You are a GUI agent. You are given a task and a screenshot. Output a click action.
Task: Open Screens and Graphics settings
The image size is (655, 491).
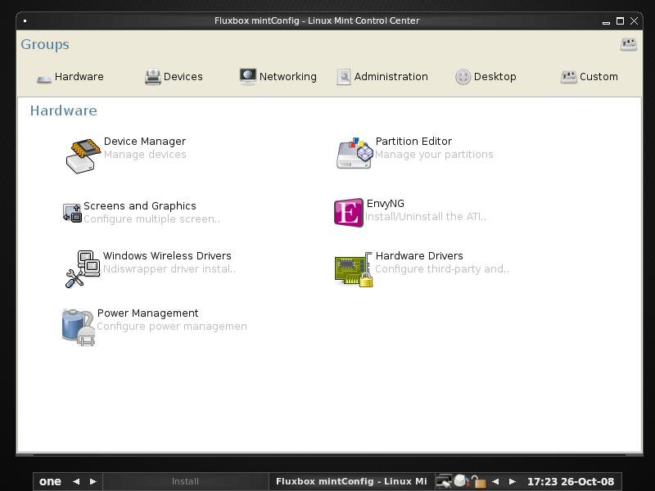coord(139,206)
